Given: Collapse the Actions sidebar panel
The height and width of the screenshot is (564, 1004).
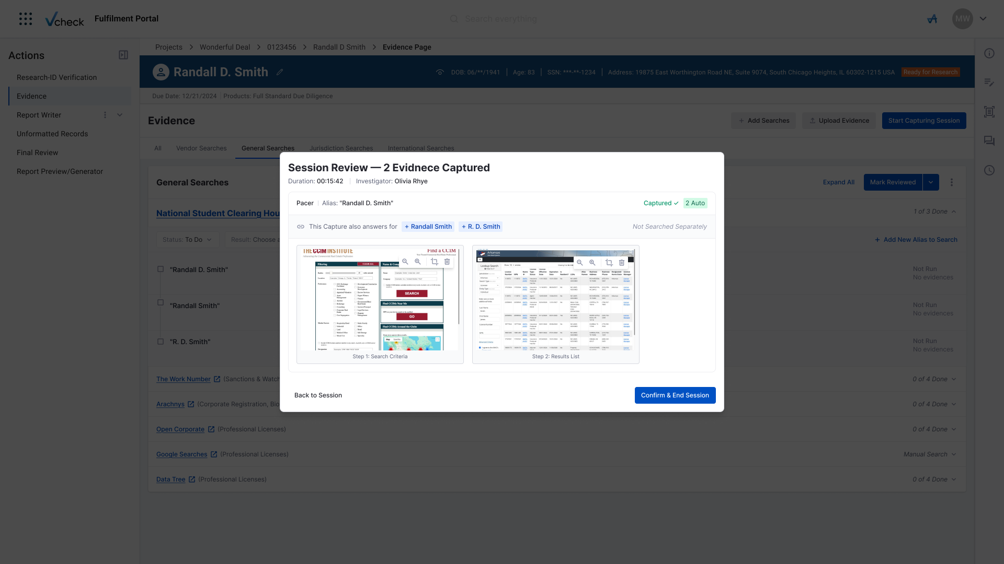Looking at the screenshot, I should (123, 55).
